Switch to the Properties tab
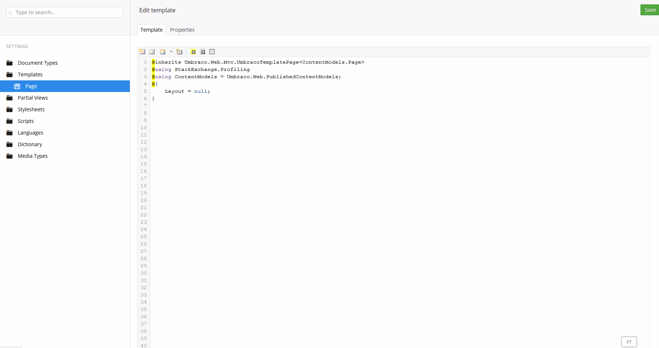The width and height of the screenshot is (659, 348). pos(182,29)
